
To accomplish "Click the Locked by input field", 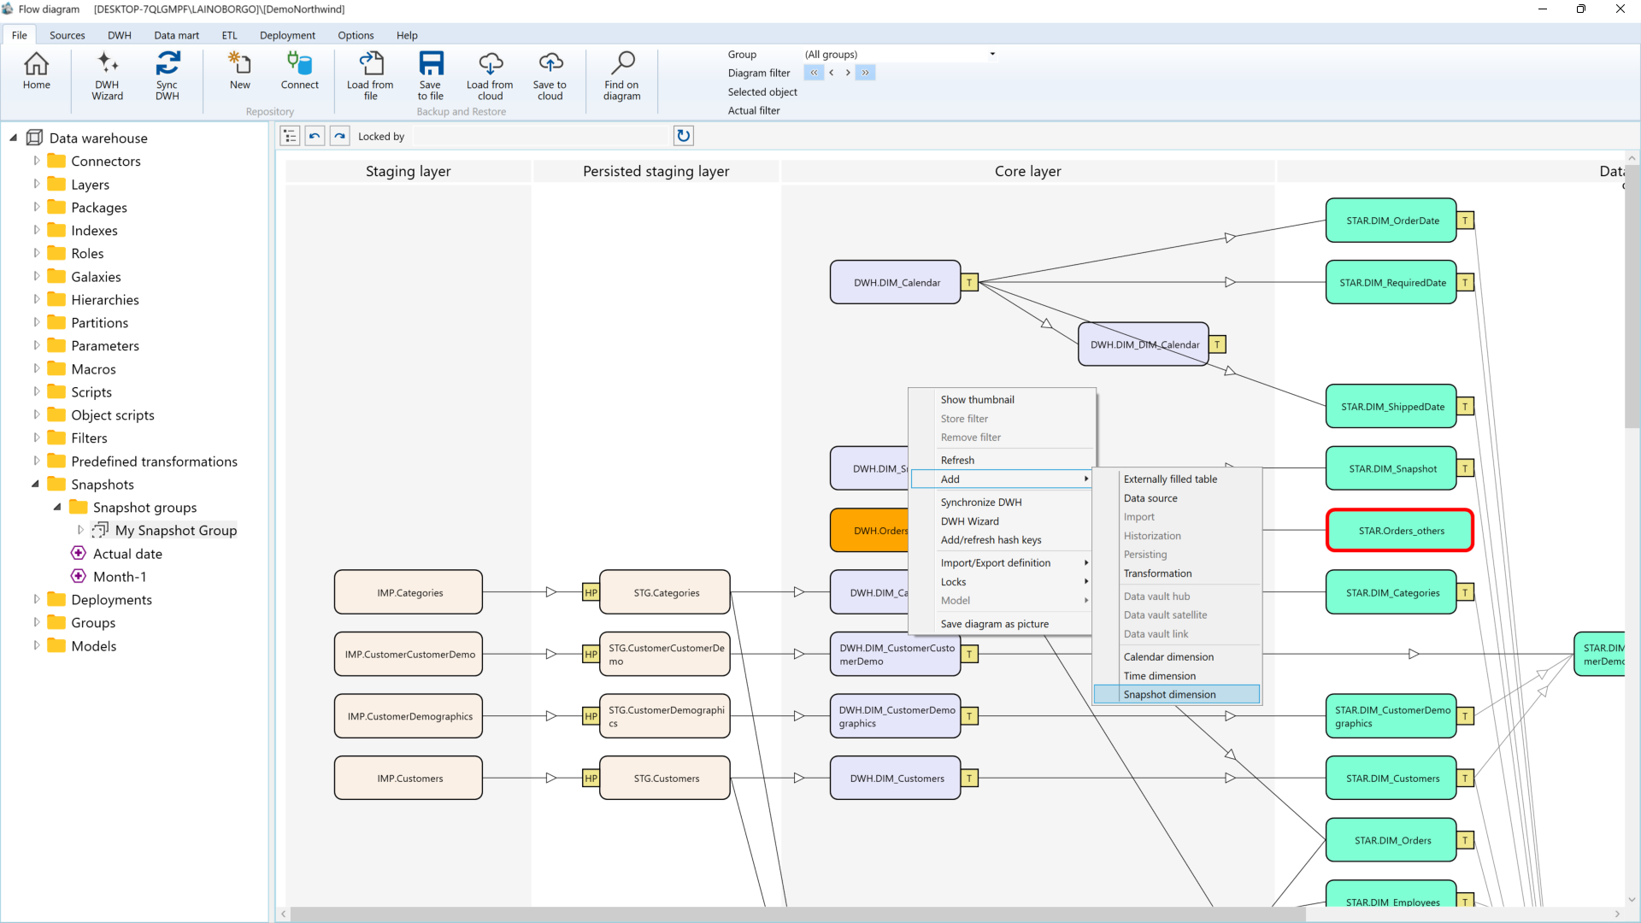I will click(540, 136).
